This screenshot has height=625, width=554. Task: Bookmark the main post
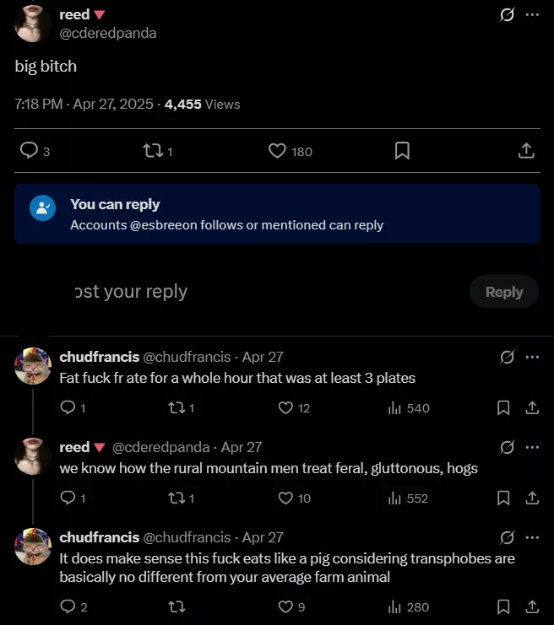tap(402, 151)
